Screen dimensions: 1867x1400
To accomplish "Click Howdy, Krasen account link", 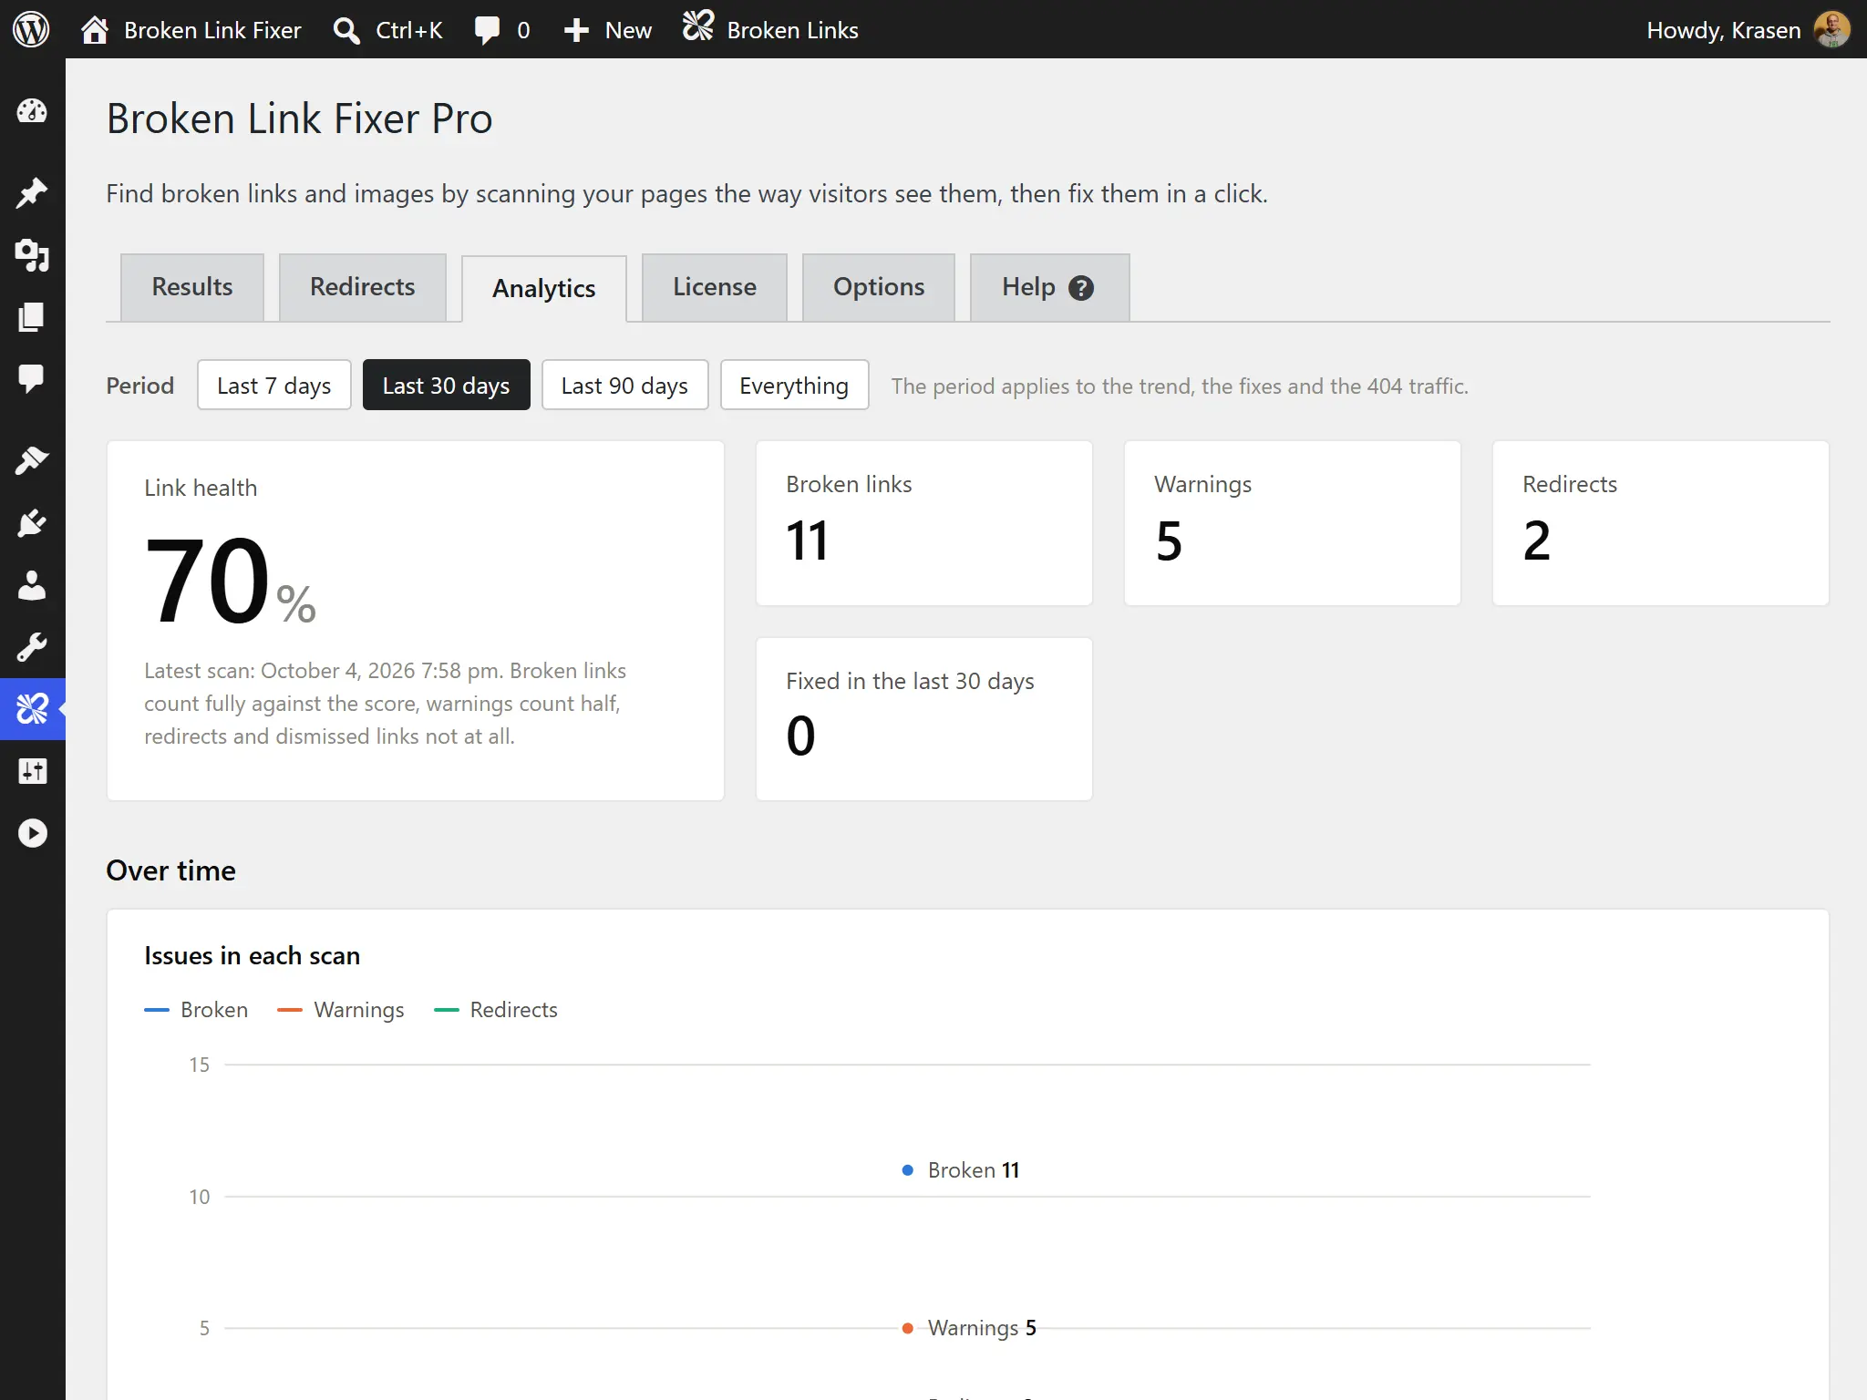I will pyautogui.click(x=1724, y=30).
